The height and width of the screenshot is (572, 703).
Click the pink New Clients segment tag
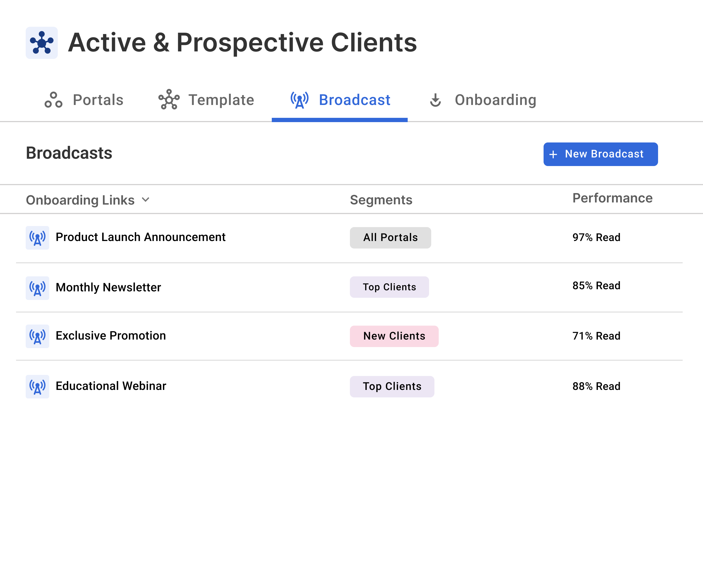click(x=394, y=336)
